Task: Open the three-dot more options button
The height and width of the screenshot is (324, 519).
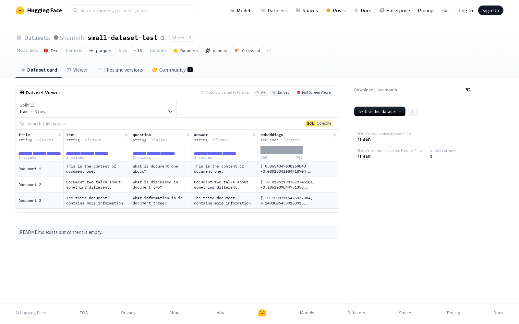Action: pos(413,111)
